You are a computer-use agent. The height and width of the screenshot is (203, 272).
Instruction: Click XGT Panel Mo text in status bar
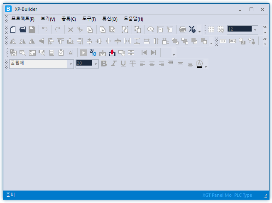(217, 195)
